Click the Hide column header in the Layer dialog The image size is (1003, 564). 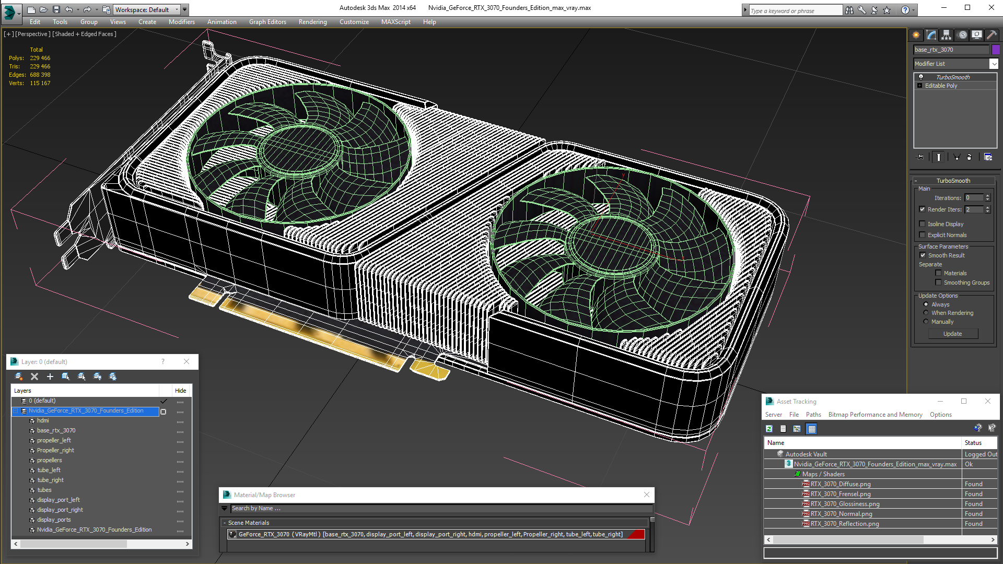click(181, 391)
